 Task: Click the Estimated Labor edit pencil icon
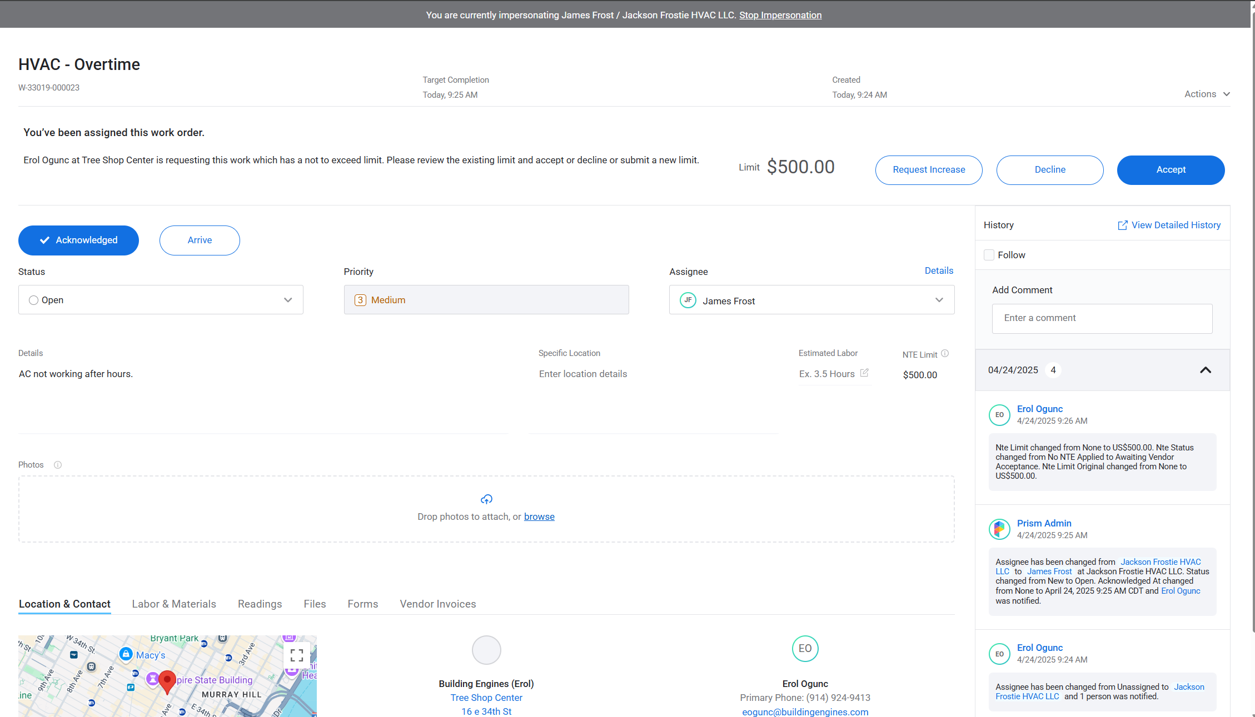(x=864, y=373)
